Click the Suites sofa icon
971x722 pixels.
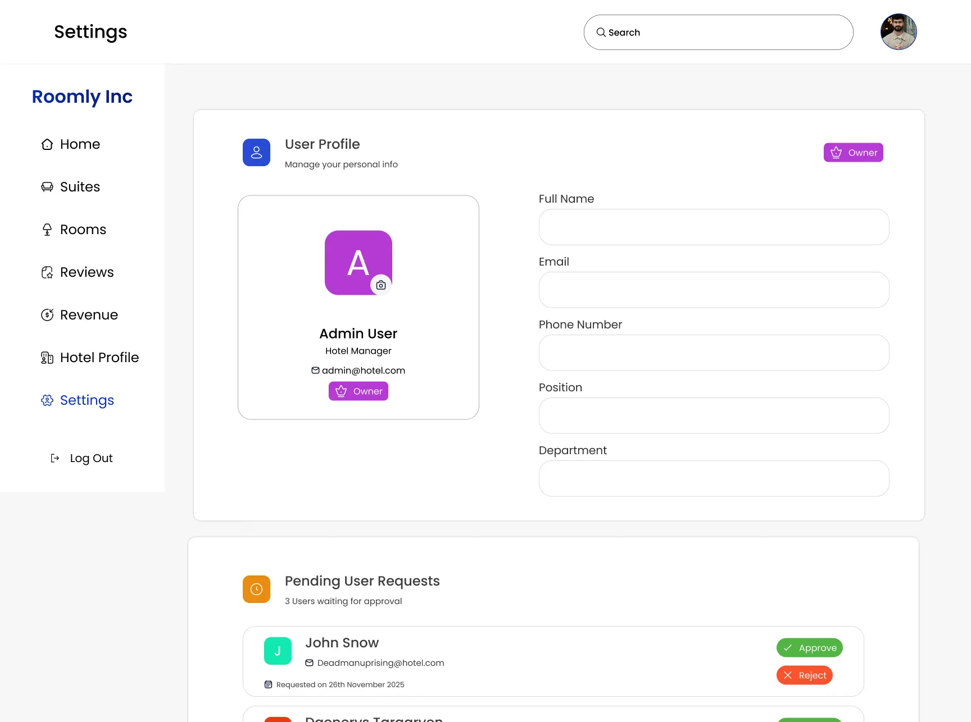click(x=47, y=187)
